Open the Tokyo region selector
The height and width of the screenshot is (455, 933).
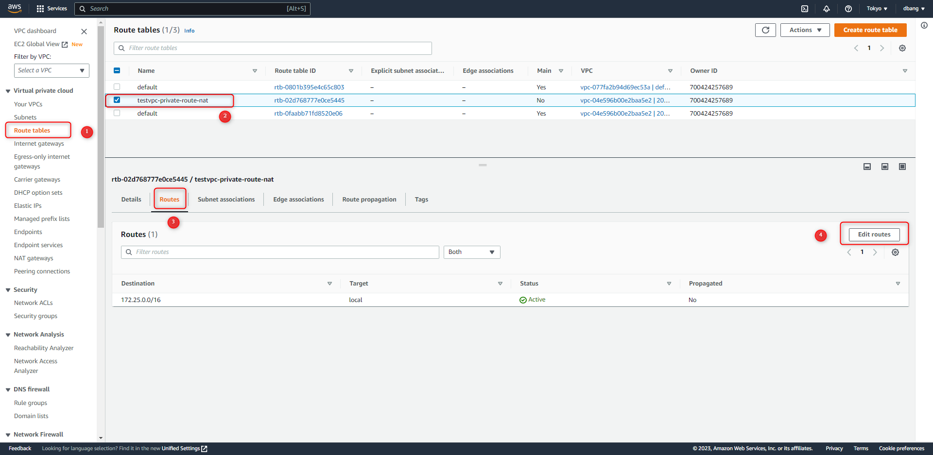coord(877,9)
